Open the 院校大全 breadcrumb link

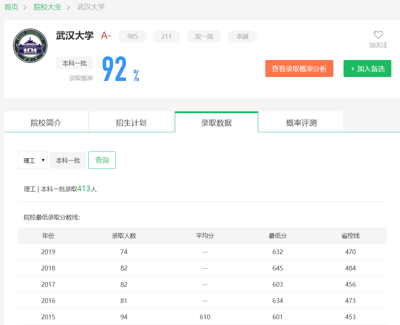47,7
